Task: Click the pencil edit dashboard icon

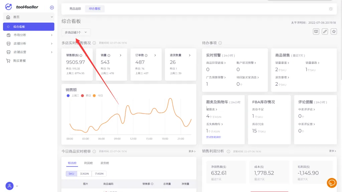Action: point(325,32)
